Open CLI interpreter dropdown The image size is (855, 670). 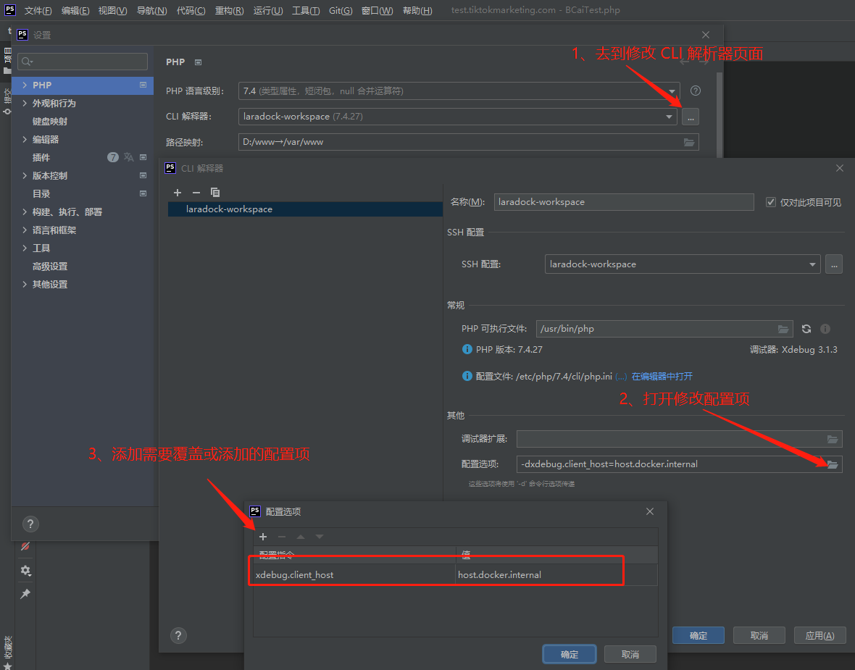pyautogui.click(x=669, y=117)
